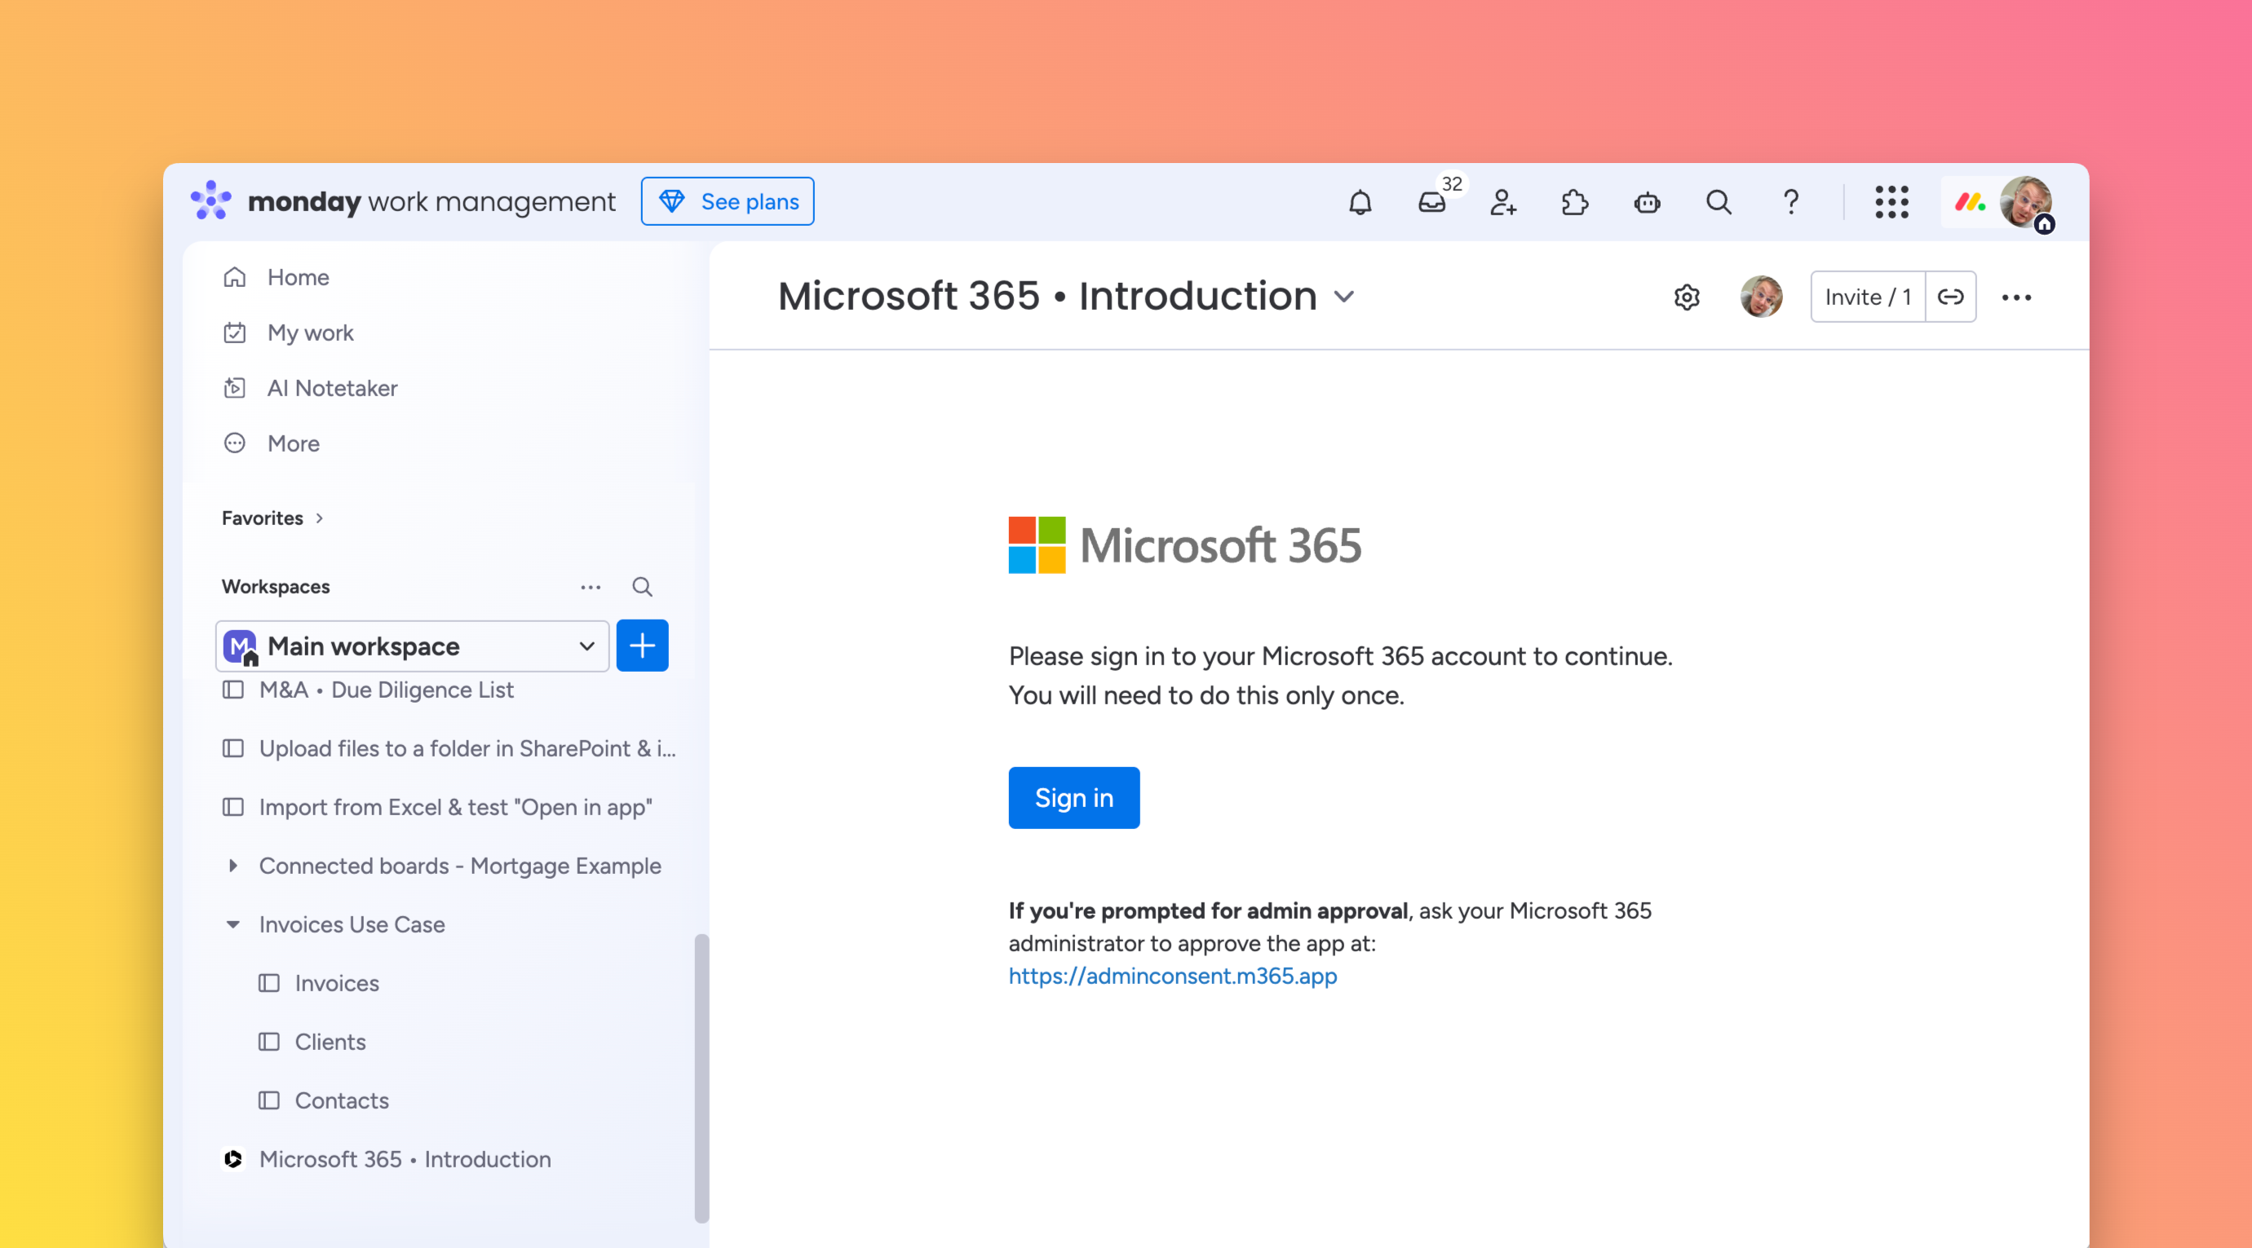Open the help question mark
Screen dimensions: 2252x1248
click(1790, 203)
